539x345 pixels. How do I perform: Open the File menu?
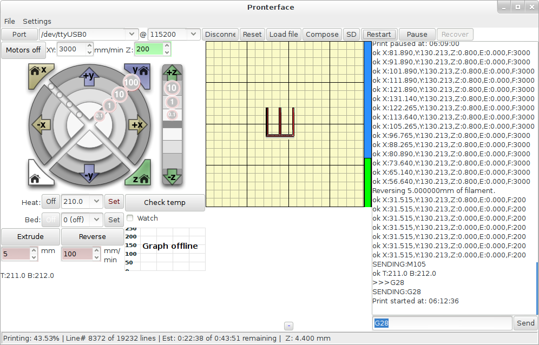10,21
